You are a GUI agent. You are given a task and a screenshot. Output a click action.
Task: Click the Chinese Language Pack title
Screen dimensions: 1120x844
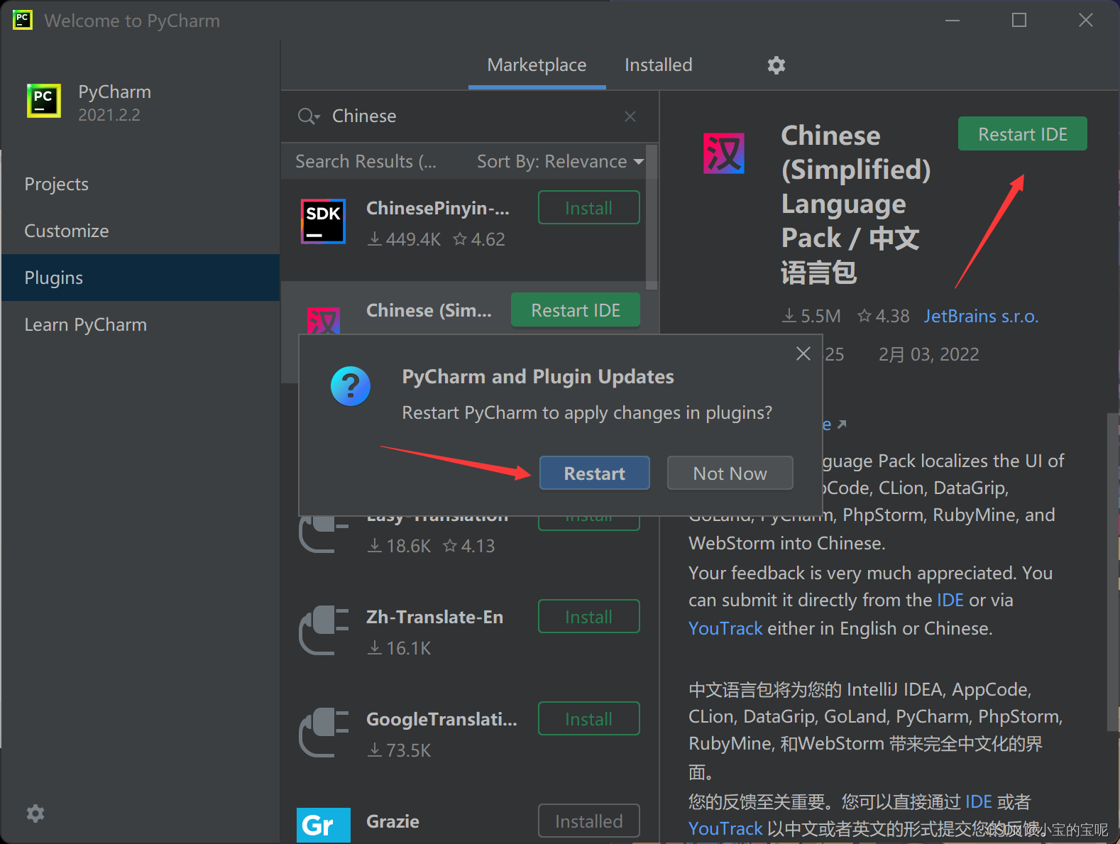855,204
